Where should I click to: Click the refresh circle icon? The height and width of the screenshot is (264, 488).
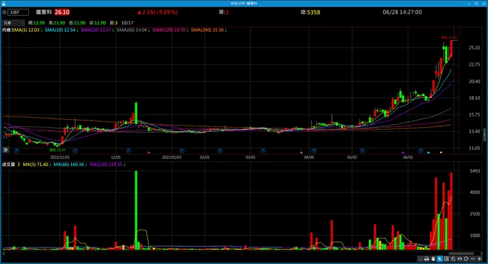(x=466, y=259)
